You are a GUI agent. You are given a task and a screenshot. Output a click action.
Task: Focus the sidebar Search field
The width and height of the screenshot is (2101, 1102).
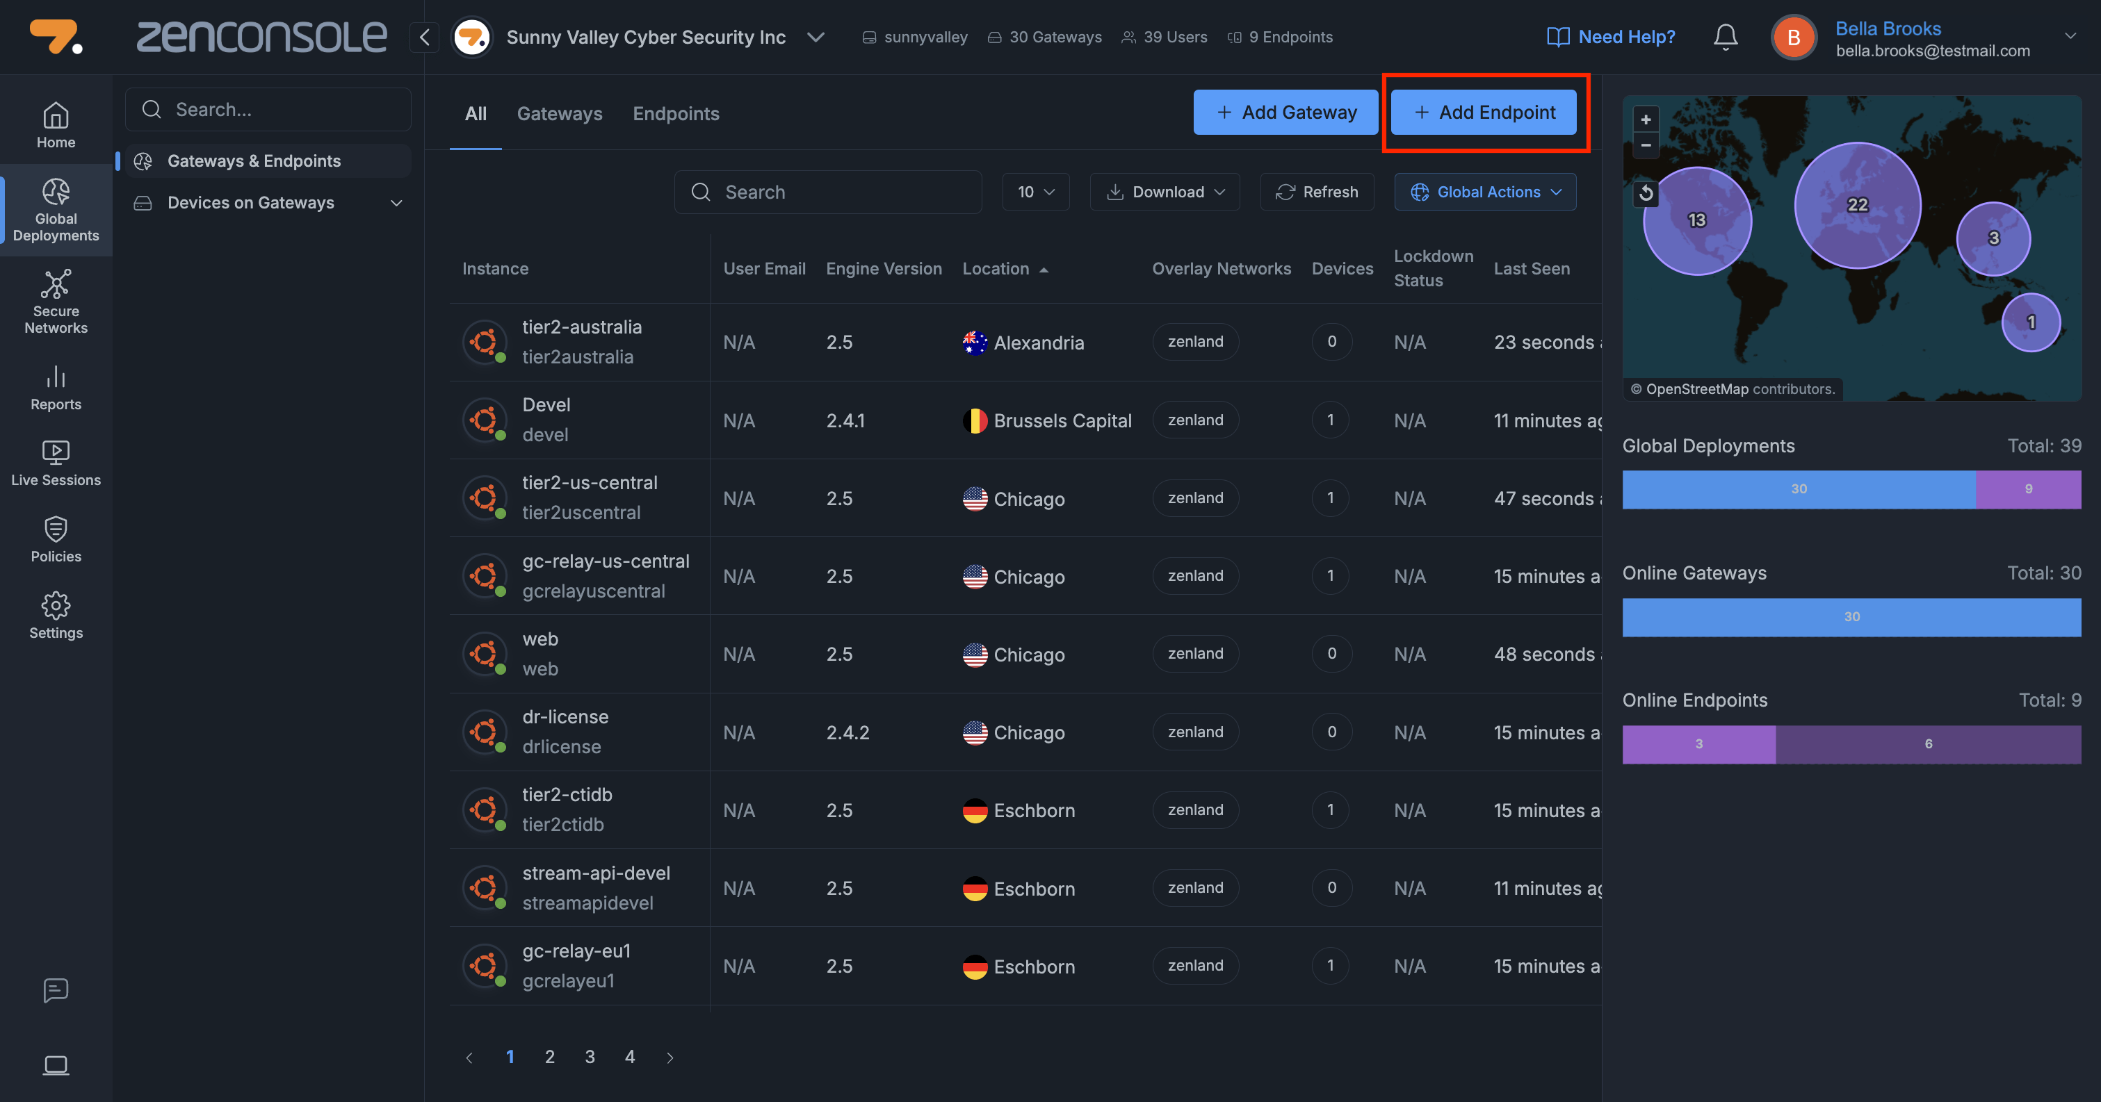pos(268,109)
